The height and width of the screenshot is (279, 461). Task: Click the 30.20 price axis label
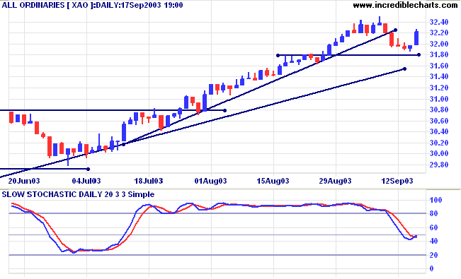tap(439, 143)
